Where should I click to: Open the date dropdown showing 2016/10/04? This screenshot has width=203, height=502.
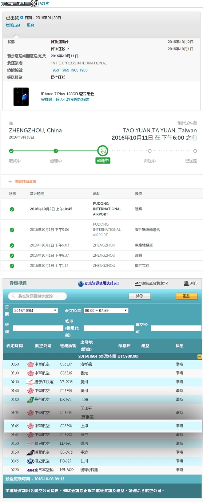pyautogui.click(x=35, y=311)
